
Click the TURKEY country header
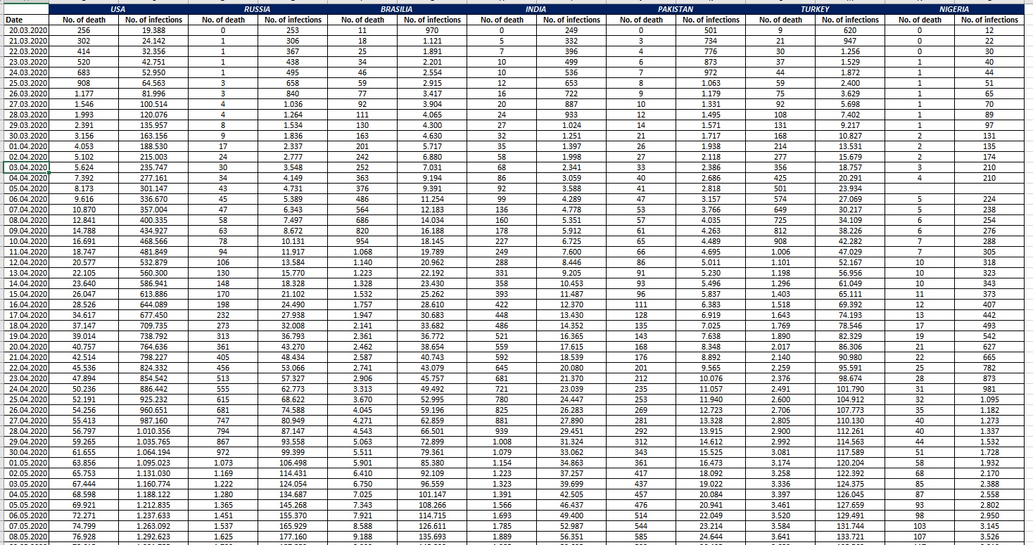[815, 10]
